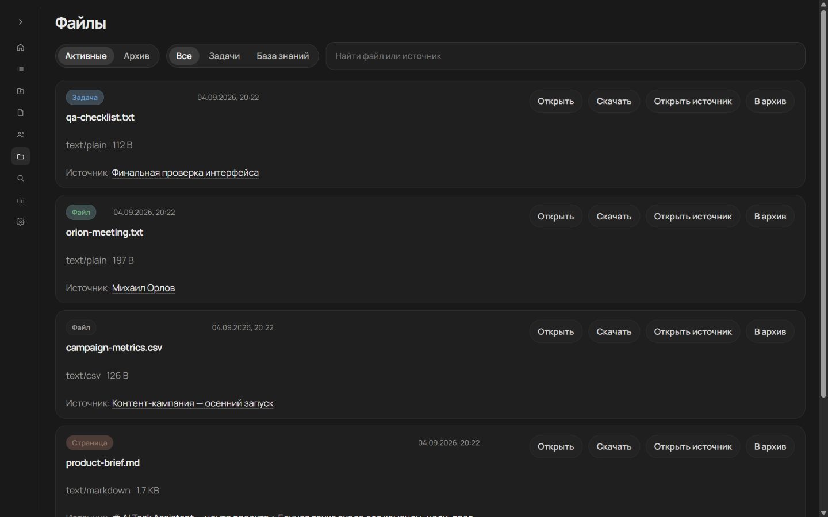Open the gear settings icon in sidebar
The image size is (828, 517).
[21, 222]
